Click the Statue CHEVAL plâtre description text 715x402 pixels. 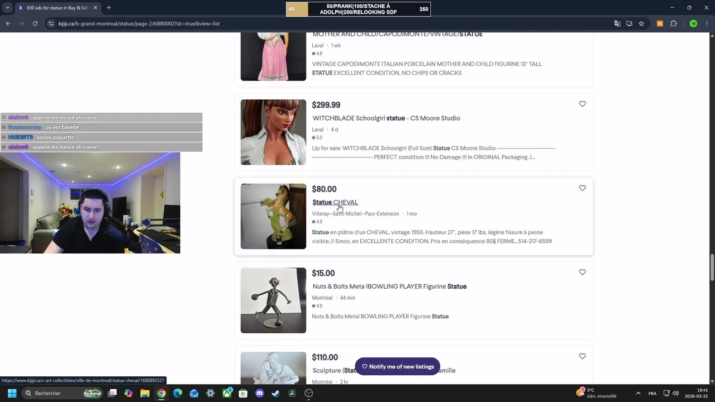[431, 237]
